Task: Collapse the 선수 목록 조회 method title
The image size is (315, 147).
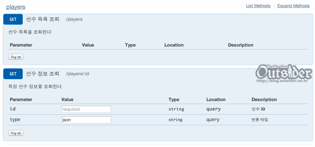Action: point(43,19)
